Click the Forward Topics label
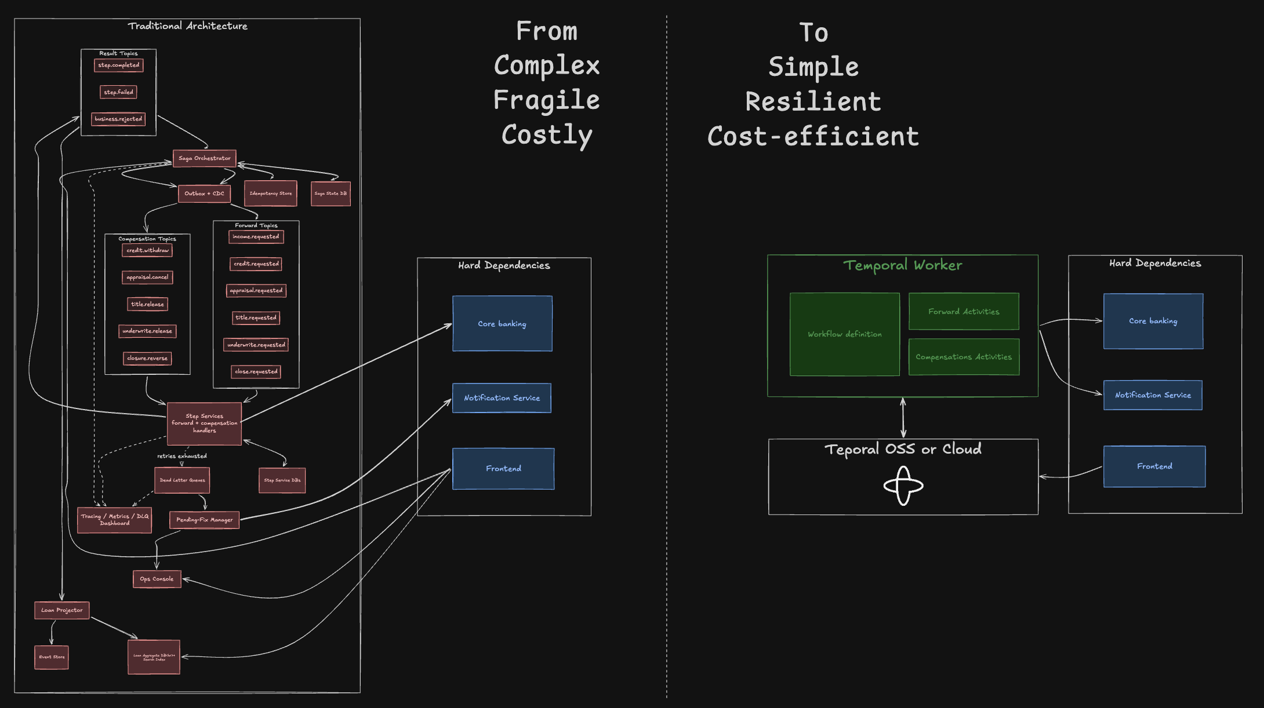This screenshot has height=708, width=1264. (x=256, y=225)
